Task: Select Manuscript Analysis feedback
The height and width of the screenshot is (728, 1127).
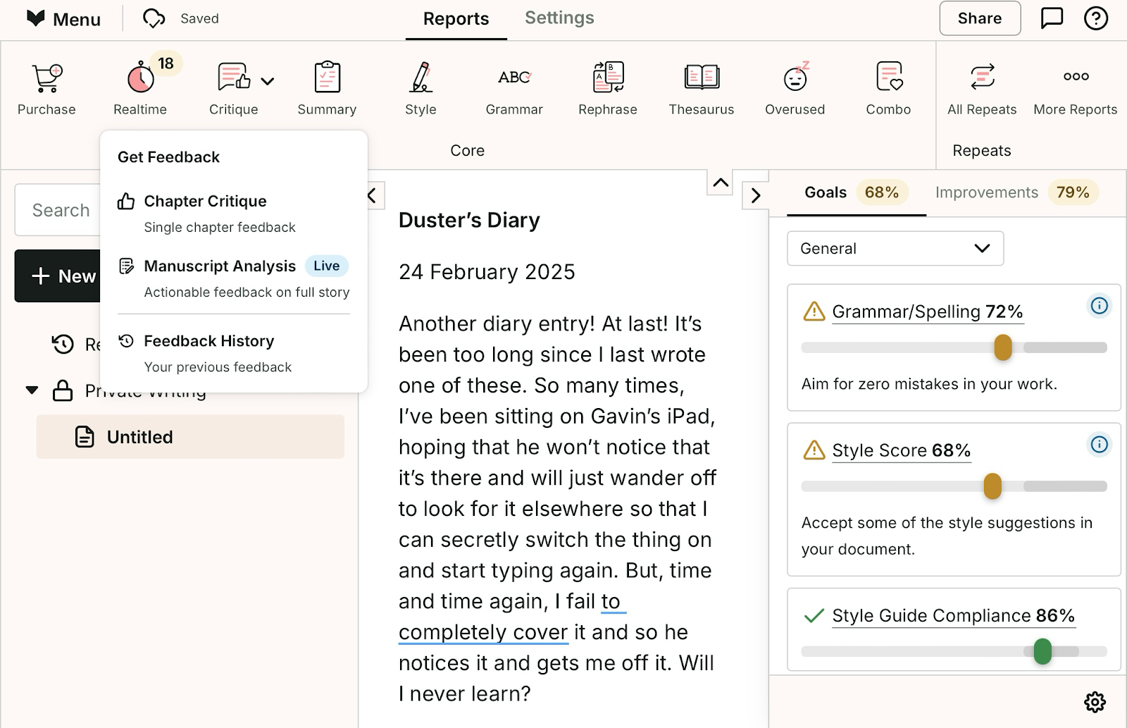Action: [x=219, y=266]
